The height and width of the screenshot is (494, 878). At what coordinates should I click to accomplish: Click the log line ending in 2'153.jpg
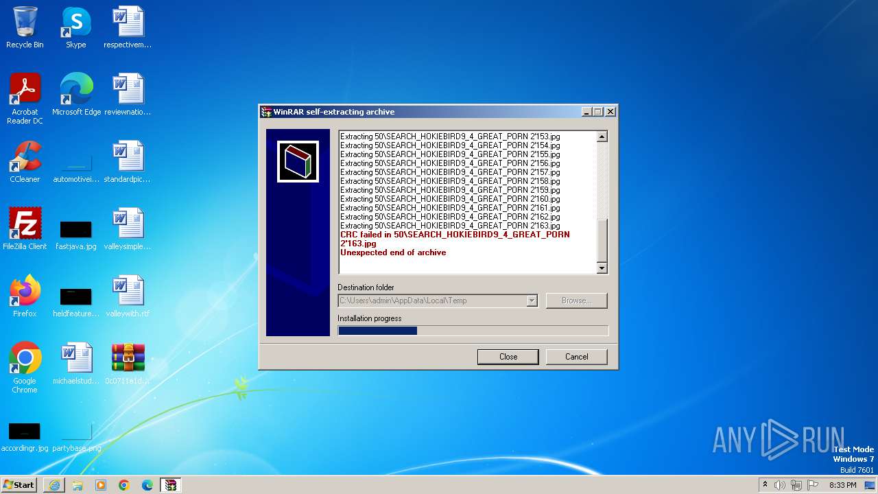tap(450, 137)
